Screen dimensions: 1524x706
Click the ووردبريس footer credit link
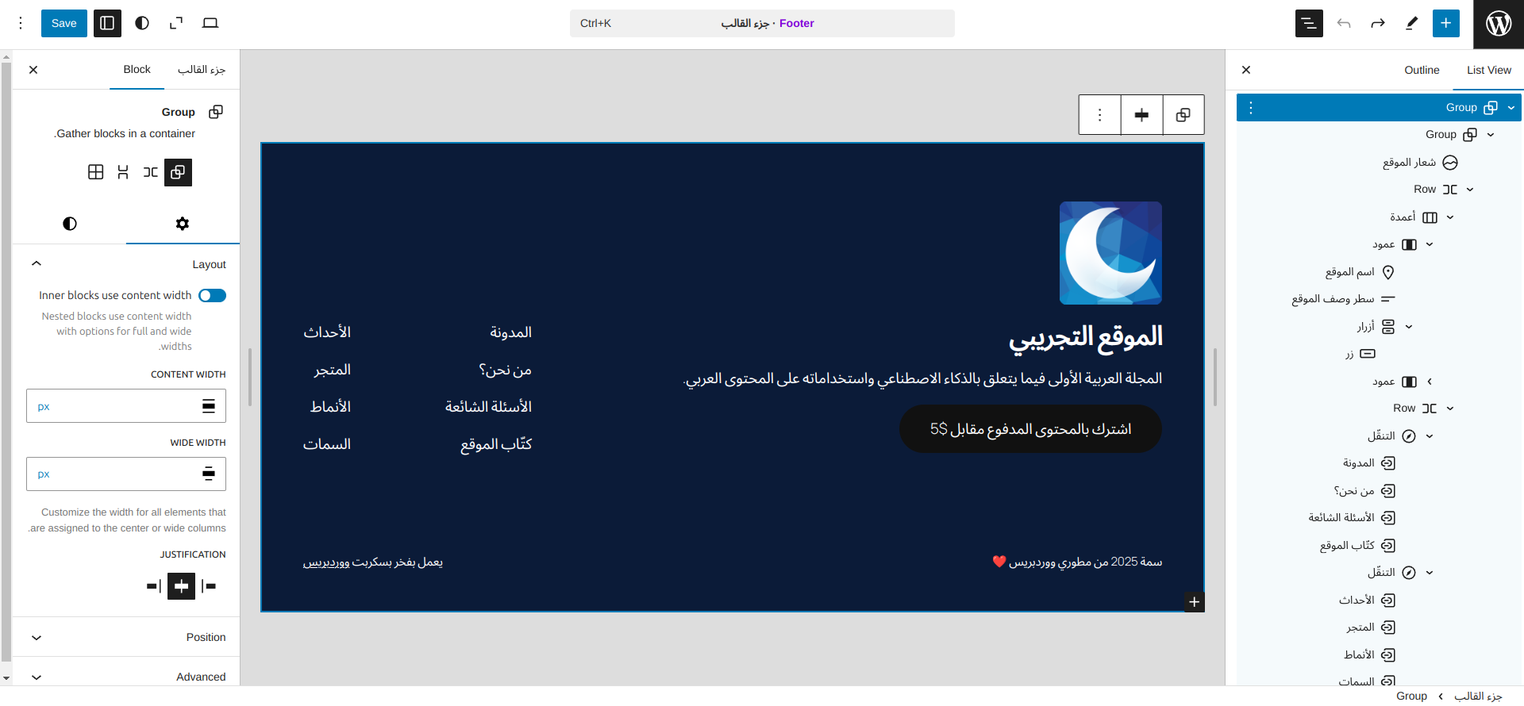[326, 562]
